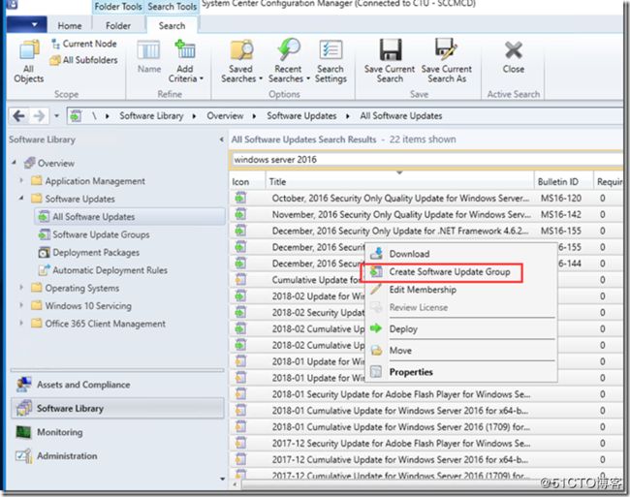Collapse the Software Updates tree folder
Viewport: 630px width, 497px height.
[x=21, y=198]
